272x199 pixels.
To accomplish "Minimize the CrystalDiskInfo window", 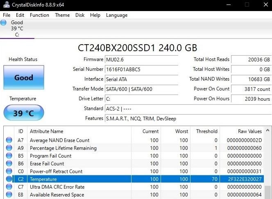I will click(229, 5).
